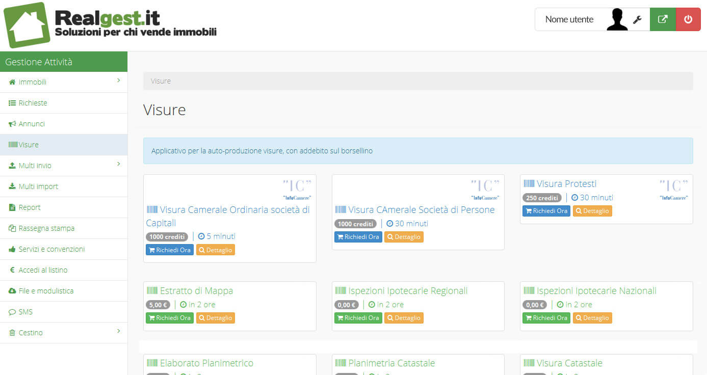
Task: Request Visura Camerale Ordinaria with Richiedi Ora
Action: tap(170, 250)
